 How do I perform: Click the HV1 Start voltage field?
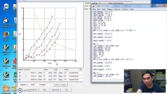click(x=46, y=73)
